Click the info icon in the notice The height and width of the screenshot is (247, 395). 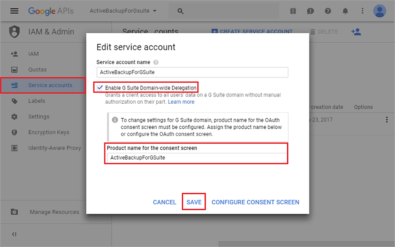point(115,120)
